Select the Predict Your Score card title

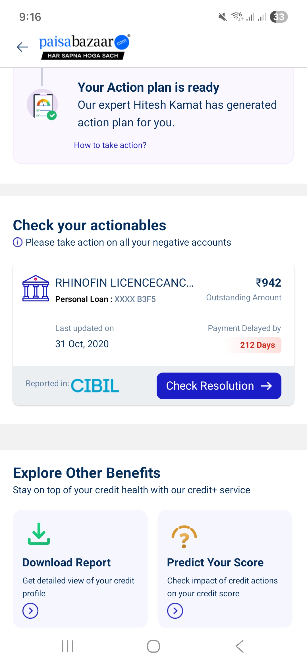(x=215, y=563)
